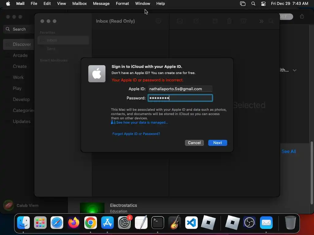Viewport: 314px width, 235px height.
Task: Click Compose new message icon in Mail toolbar
Action: [196, 21]
